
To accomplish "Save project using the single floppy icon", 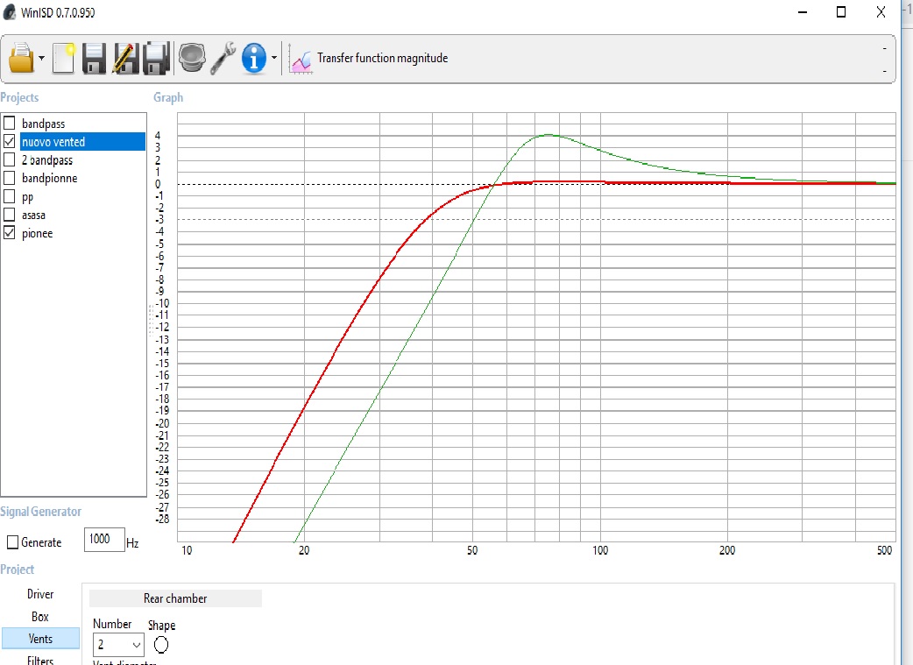I will tap(94, 58).
